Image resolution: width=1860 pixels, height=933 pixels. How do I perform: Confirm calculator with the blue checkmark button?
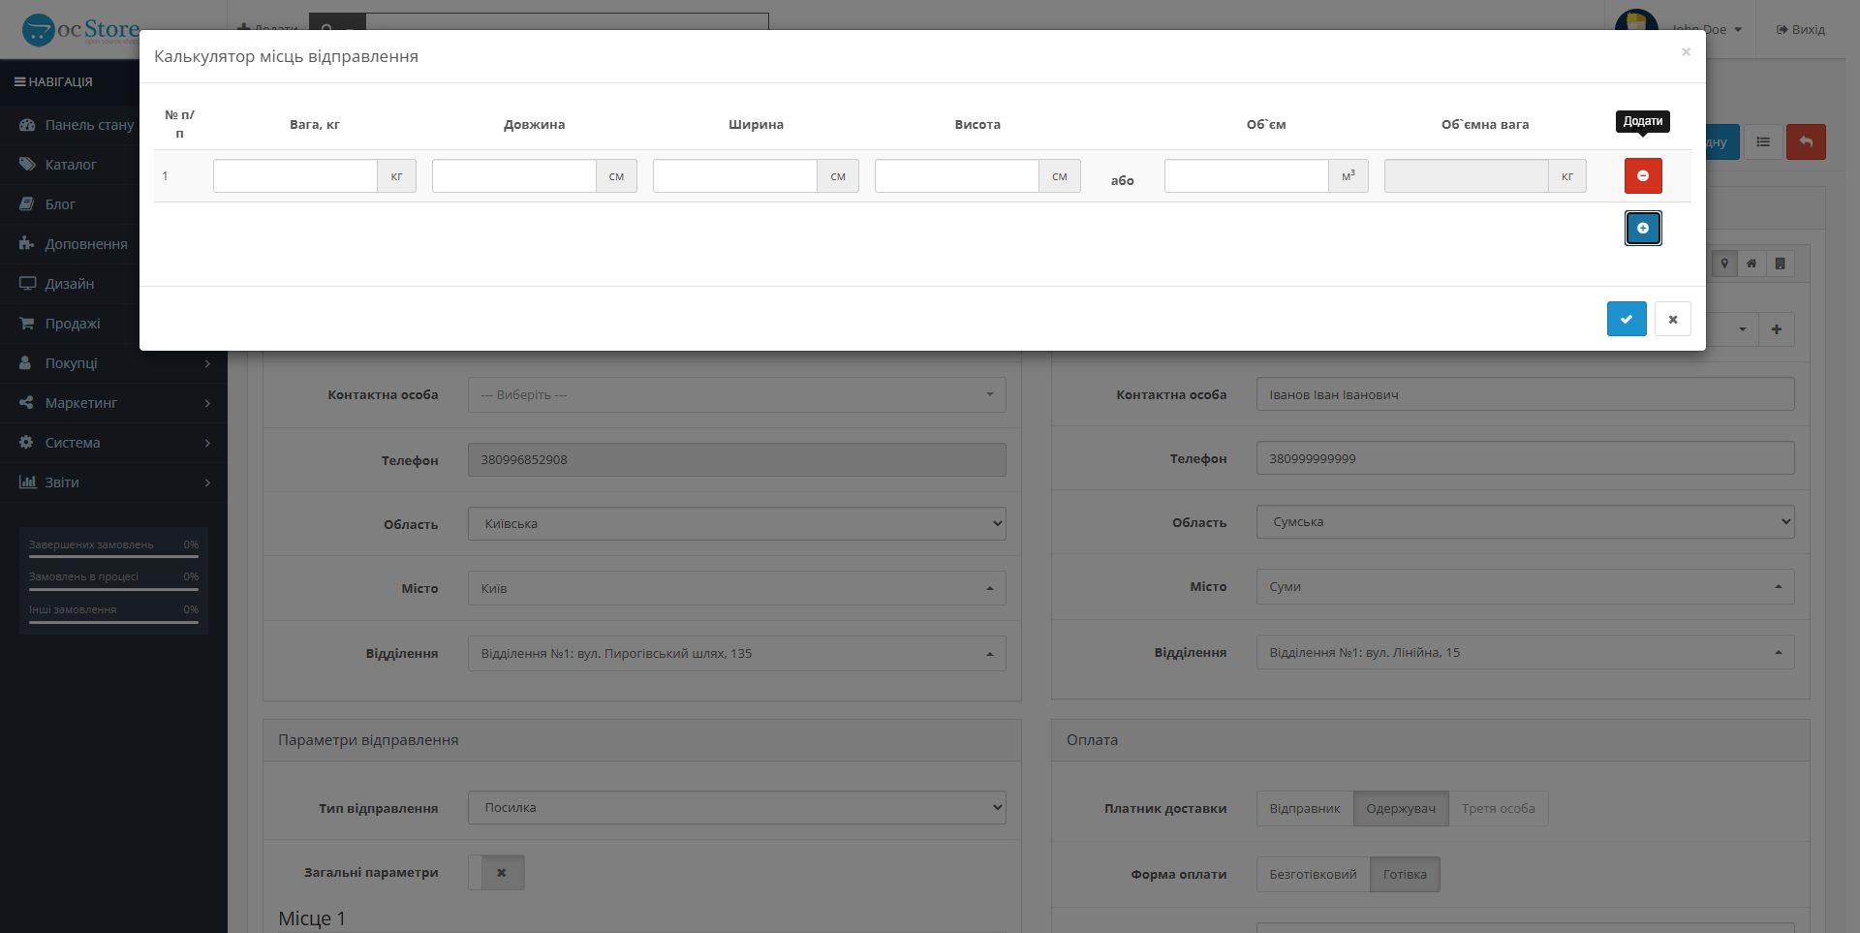1627,319
